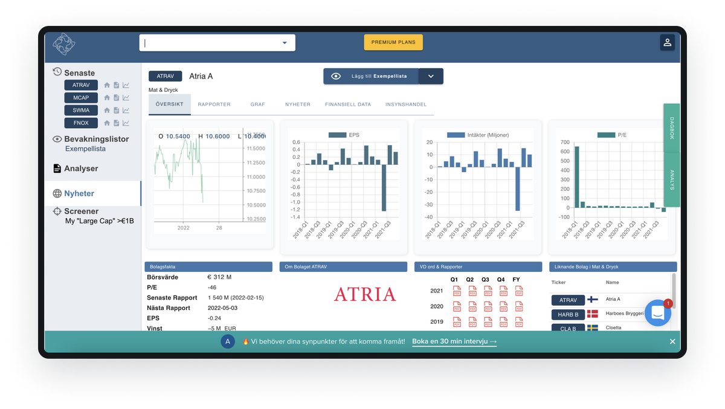The height and width of the screenshot is (409, 725).
Task: Switch to the RAPPORTER tab
Action: coord(214,104)
